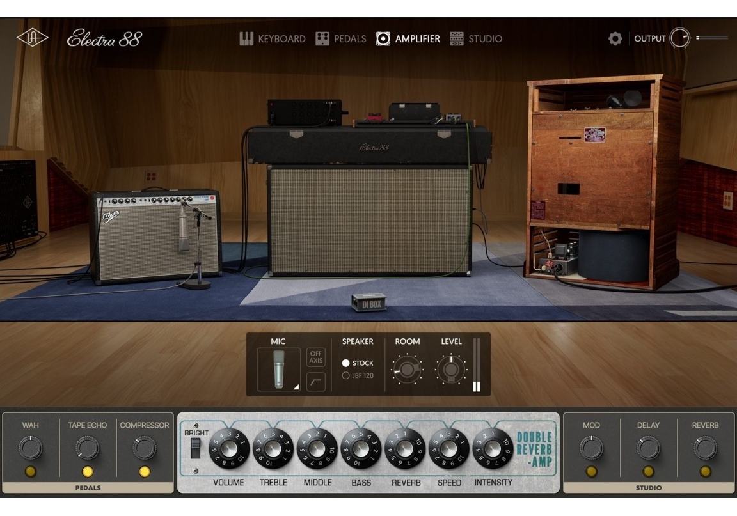This screenshot has height=516, width=737.
Task: Click the Amplifier speaker icon
Action: 383,38
